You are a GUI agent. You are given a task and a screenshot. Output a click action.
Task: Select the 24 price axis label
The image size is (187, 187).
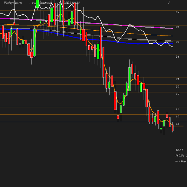point(177,57)
